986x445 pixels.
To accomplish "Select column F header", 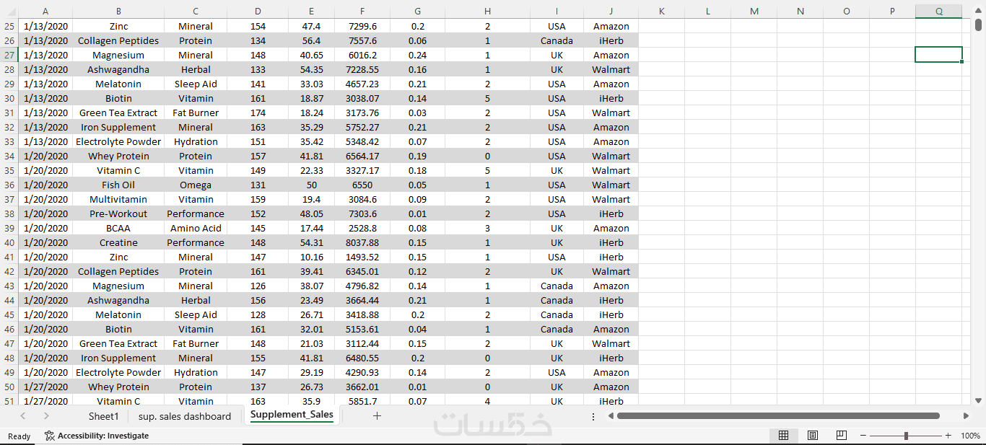I will click(x=362, y=11).
